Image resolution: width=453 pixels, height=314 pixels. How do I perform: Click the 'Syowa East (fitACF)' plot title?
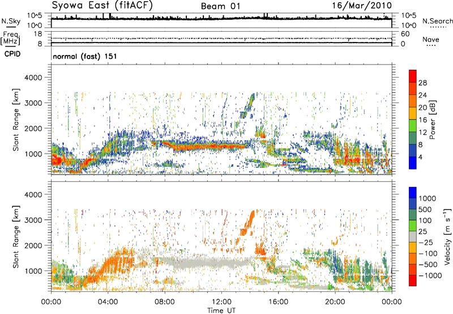102,5
